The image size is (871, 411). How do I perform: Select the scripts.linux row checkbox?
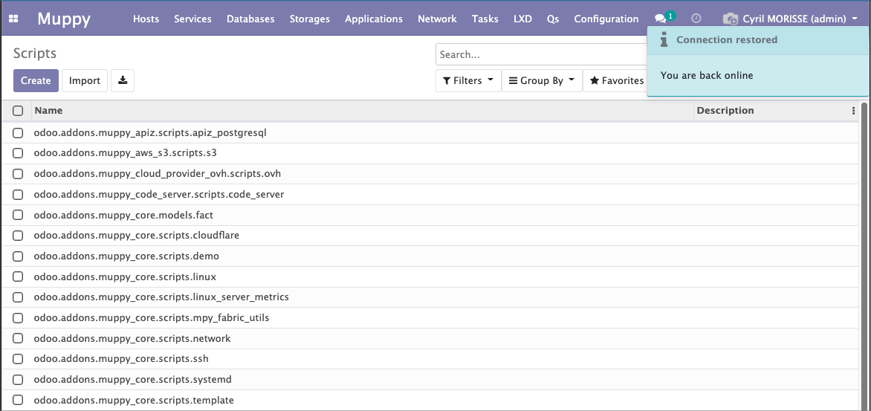point(18,276)
